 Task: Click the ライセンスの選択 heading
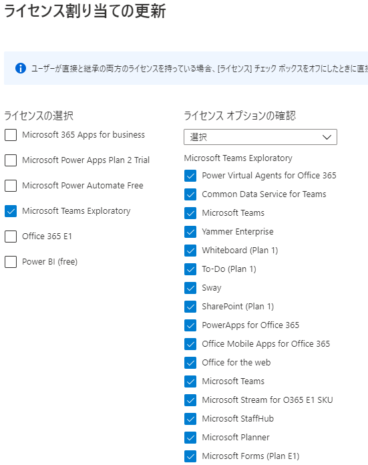(39, 116)
